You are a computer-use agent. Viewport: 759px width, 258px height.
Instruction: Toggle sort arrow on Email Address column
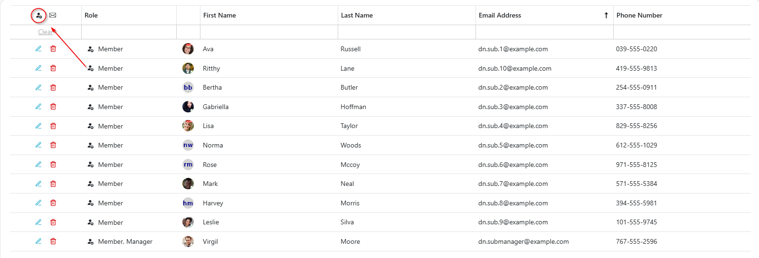tap(606, 15)
